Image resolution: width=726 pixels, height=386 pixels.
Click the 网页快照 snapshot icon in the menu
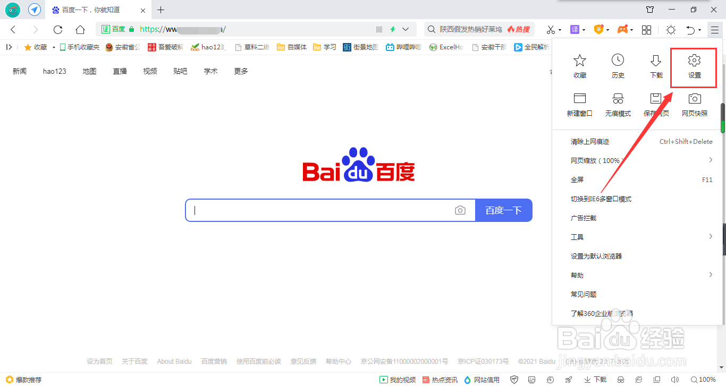tap(694, 105)
